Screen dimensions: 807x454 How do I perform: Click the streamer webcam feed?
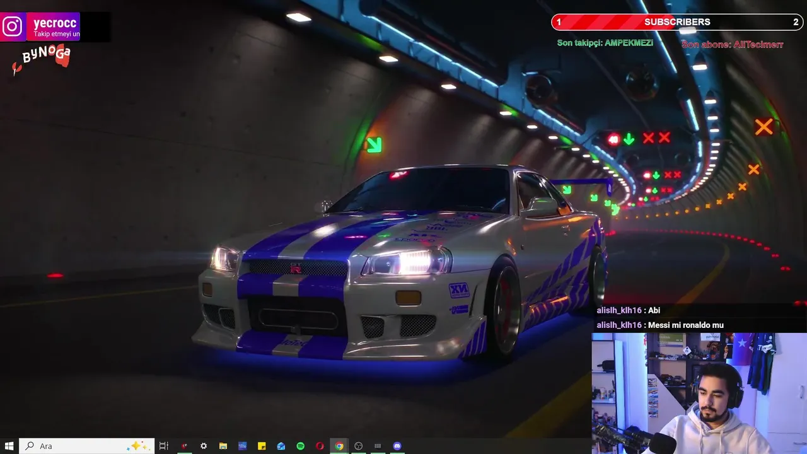point(699,393)
